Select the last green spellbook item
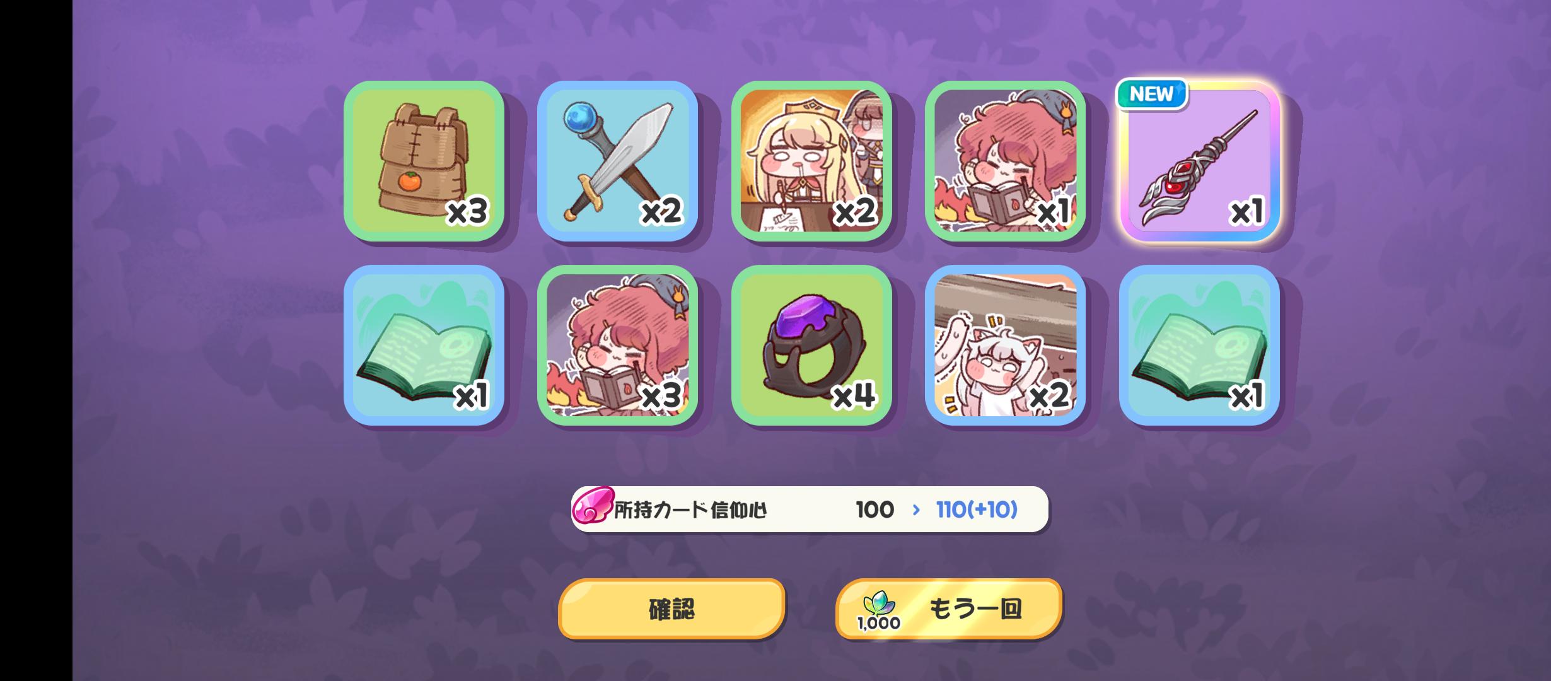Screen dimensions: 1551x681 tap(1199, 345)
